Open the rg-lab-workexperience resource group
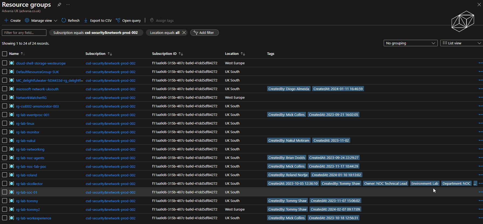This screenshot has width=483, height=224. pyautogui.click(x=33, y=218)
